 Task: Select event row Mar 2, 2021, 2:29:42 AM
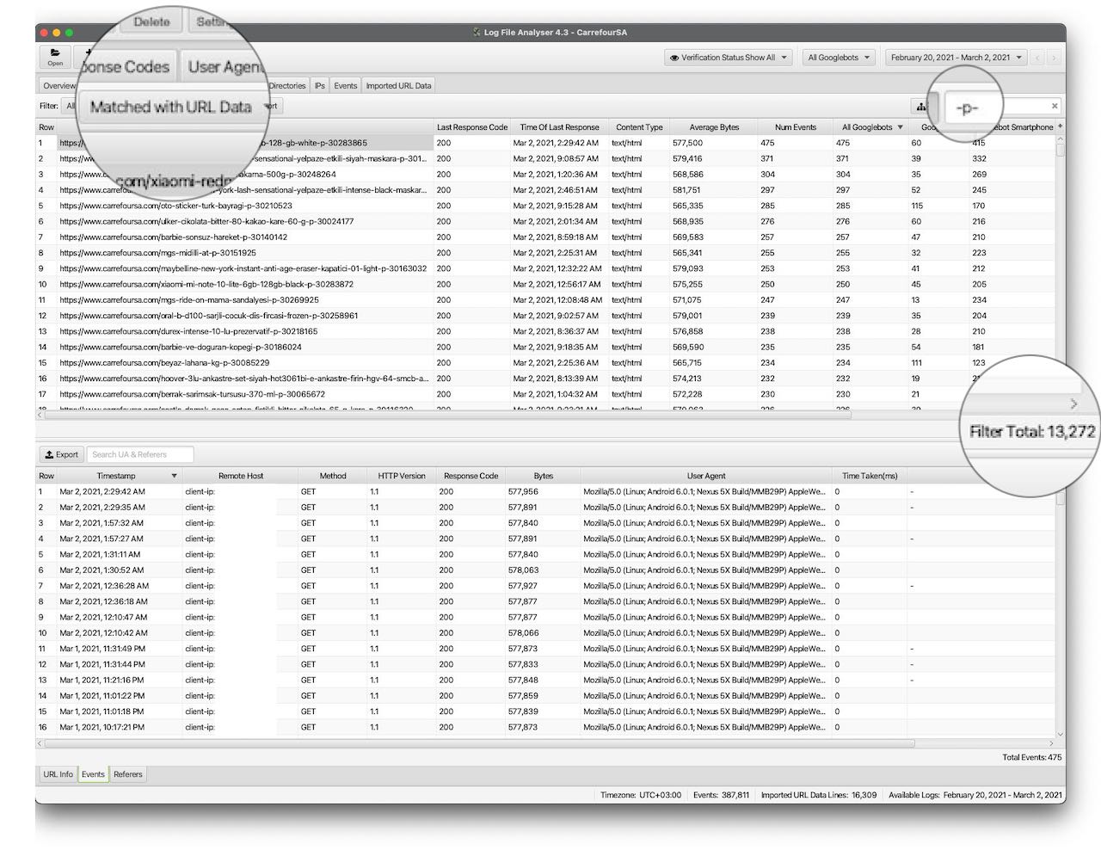[545, 492]
